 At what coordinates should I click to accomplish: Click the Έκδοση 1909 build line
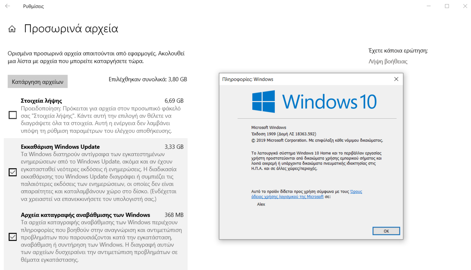tap(284, 134)
